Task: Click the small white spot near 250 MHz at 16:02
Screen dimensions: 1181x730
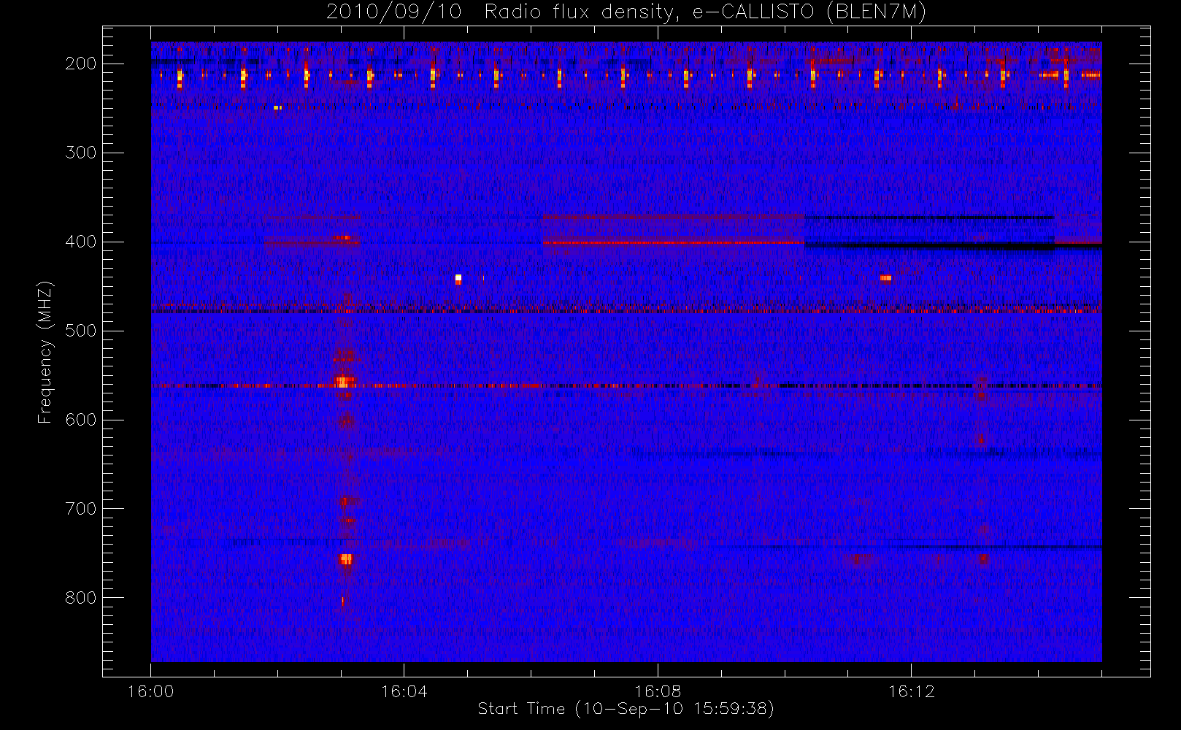Action: 277,107
